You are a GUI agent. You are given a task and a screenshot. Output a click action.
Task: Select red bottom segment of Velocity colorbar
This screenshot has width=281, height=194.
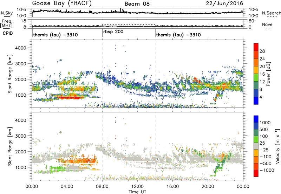point(256,173)
